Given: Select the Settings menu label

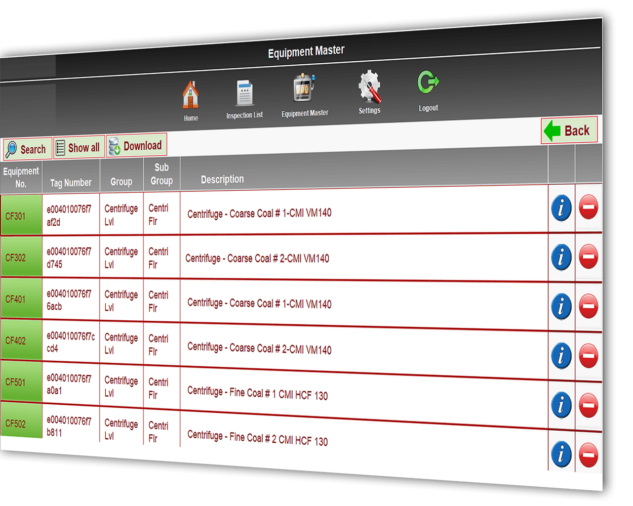Looking at the screenshot, I should (x=370, y=110).
